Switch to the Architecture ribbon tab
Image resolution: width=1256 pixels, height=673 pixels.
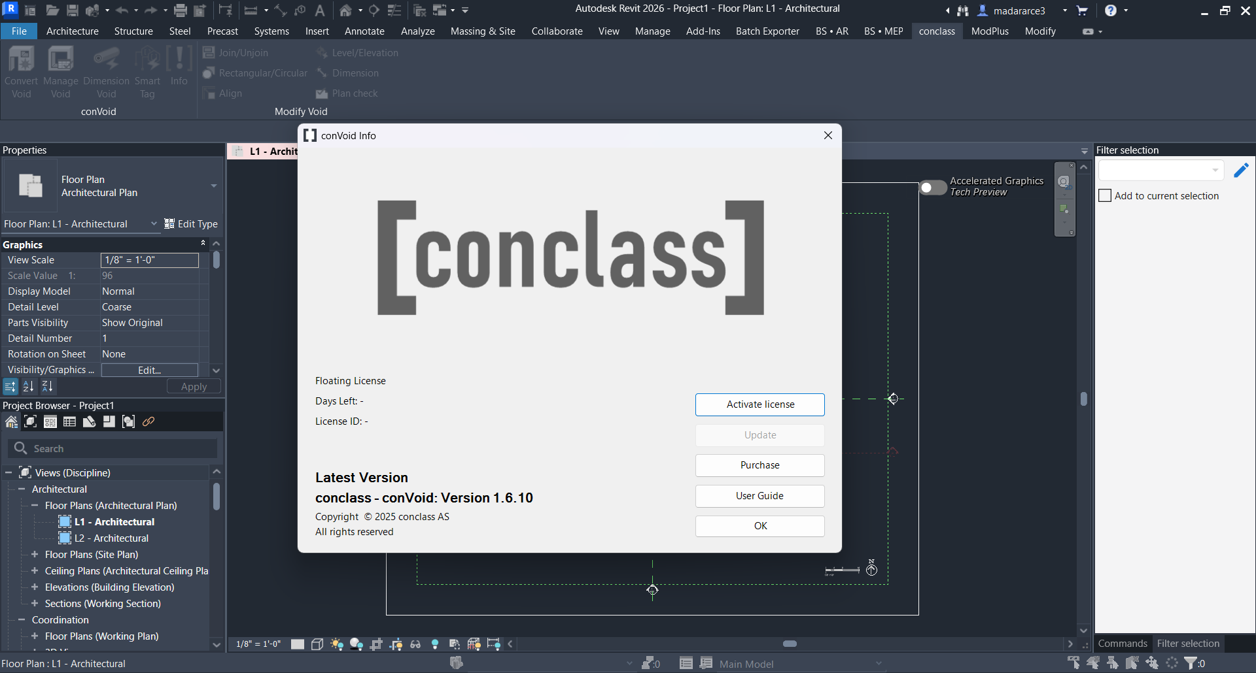click(73, 31)
